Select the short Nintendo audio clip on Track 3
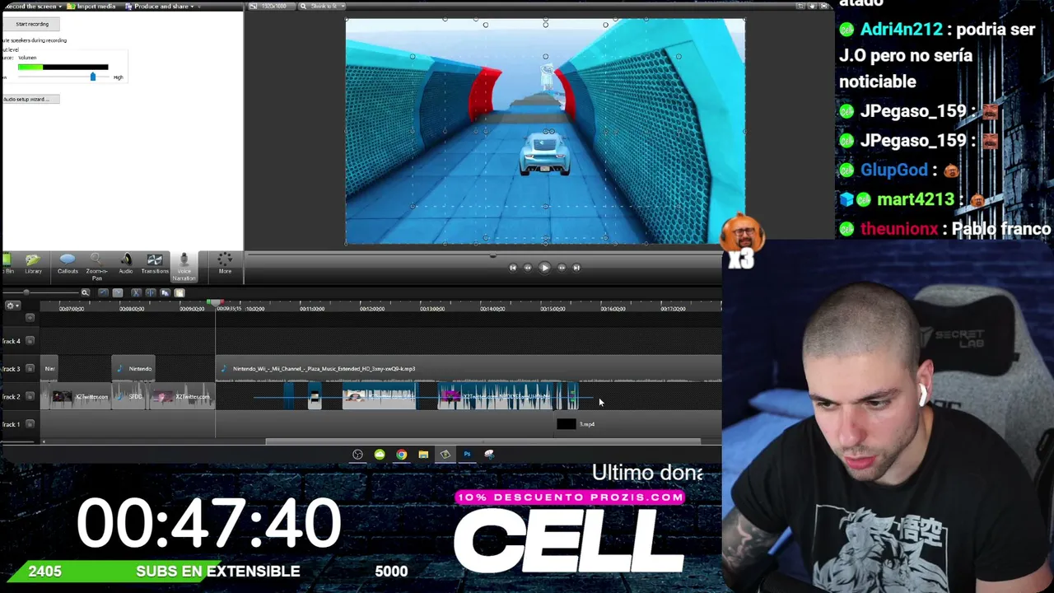Viewport: 1054px width, 593px height. click(x=134, y=368)
